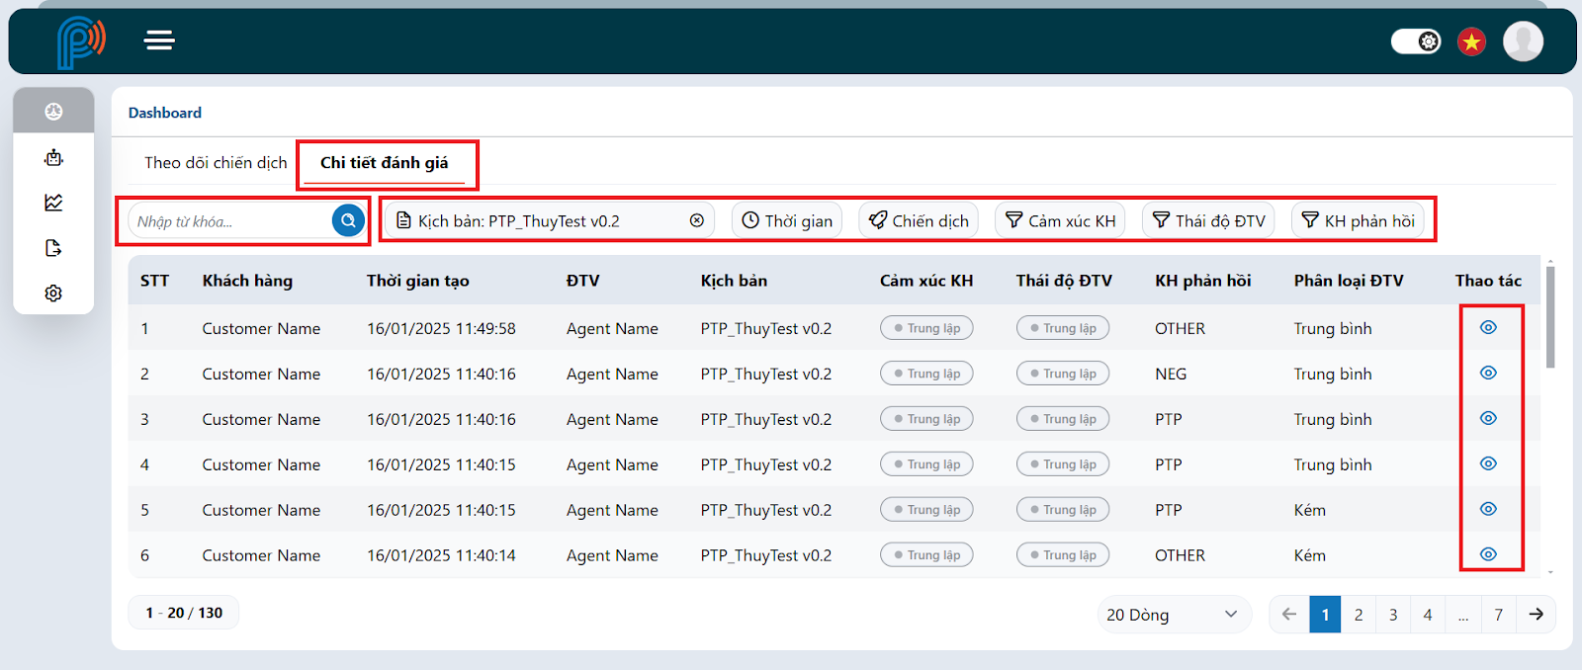
Task: Click timestamp 16/01/2025 11:40:14
Action: point(441,555)
